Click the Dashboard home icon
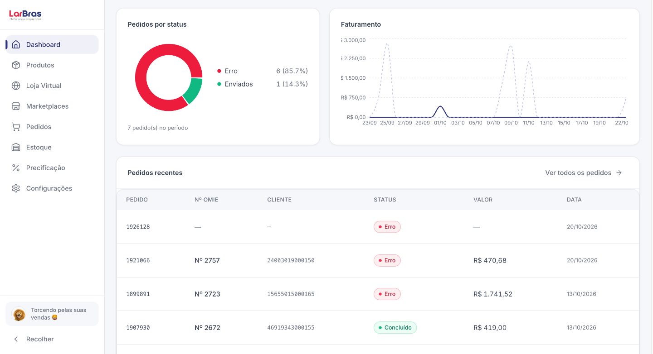 pos(16,44)
